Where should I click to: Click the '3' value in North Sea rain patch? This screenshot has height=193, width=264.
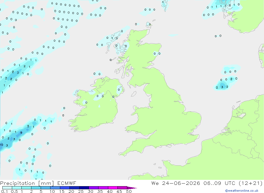point(222,87)
